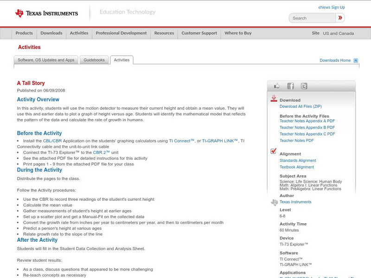This screenshot has width=371, height=278.
Task: Click Math: Algebra I: Linear Functions text
Action: pyautogui.click(x=308, y=185)
